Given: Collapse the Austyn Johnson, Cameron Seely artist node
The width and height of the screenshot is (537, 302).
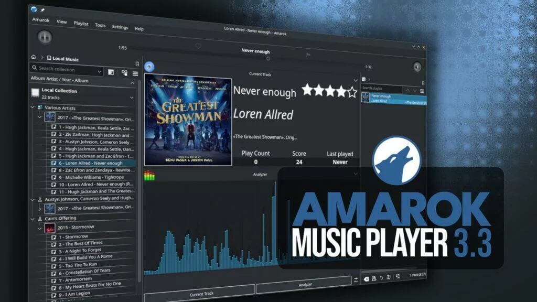Looking at the screenshot, I should pos(33,199).
